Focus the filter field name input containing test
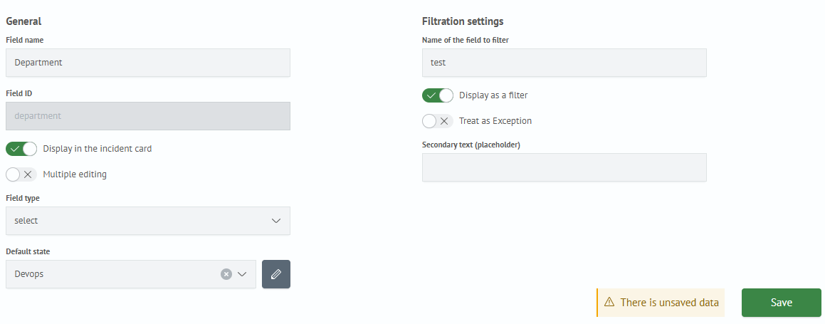The width and height of the screenshot is (825, 324). pyautogui.click(x=564, y=63)
